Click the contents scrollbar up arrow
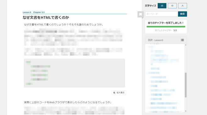The width and height of the screenshot is (207, 115). tap(186, 45)
